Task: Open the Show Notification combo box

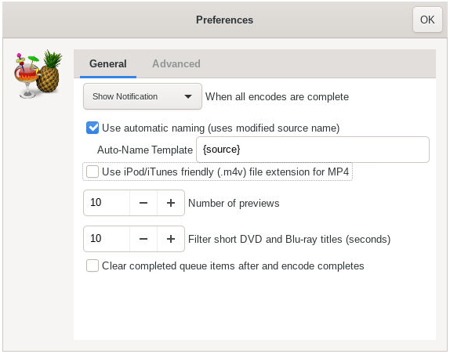Action: tap(143, 96)
